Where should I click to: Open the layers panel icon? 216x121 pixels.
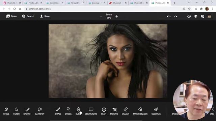coord(196,16)
